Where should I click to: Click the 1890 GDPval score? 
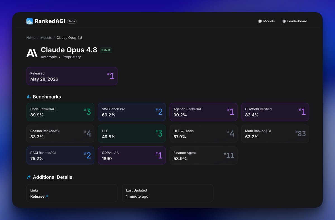click(x=107, y=159)
